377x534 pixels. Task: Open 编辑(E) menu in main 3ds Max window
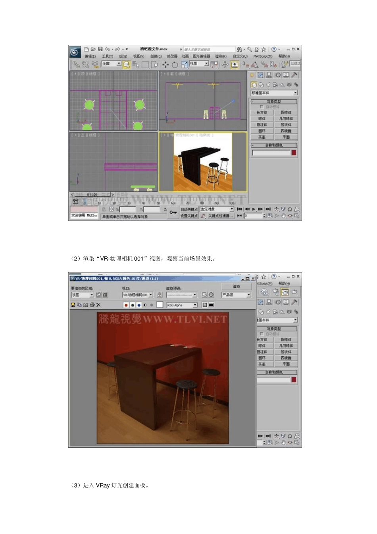tap(90, 56)
